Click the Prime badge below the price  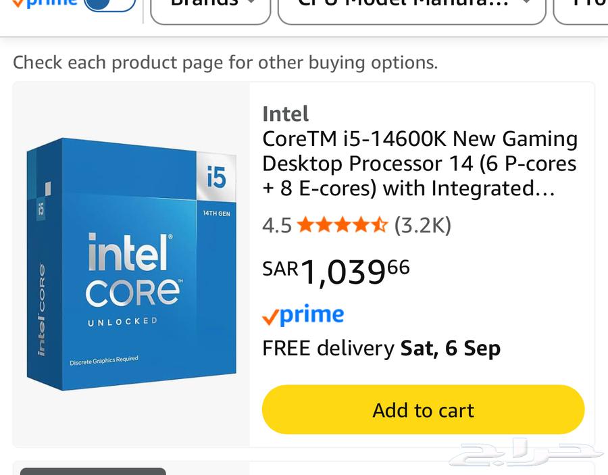[303, 314]
